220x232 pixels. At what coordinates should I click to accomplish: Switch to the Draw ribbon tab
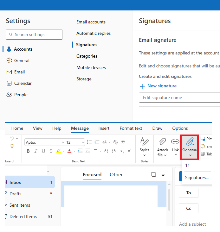157,128
